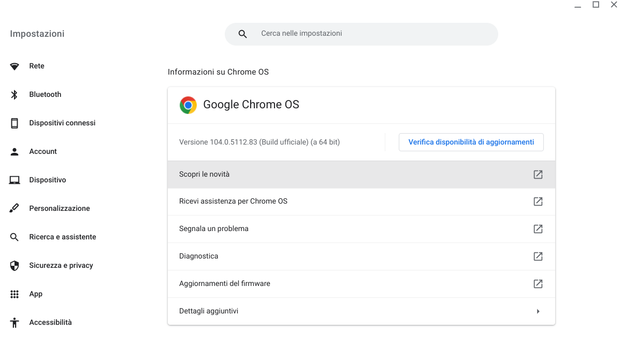622x344 pixels.
Task: Click the phone icon for Dispositivi connessi
Action: 15,123
